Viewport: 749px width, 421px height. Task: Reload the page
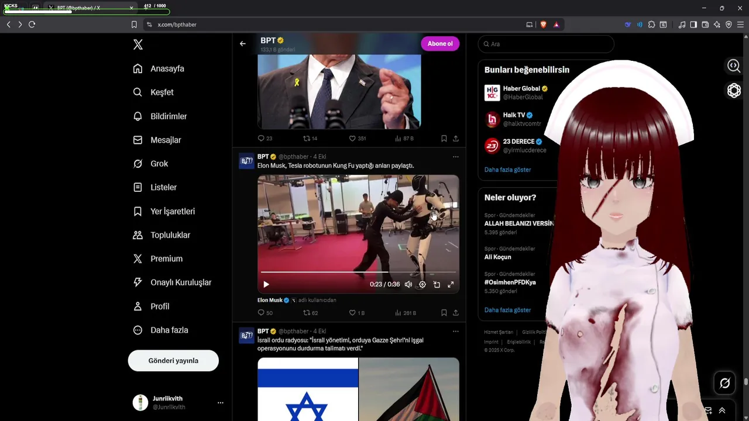pyautogui.click(x=32, y=25)
